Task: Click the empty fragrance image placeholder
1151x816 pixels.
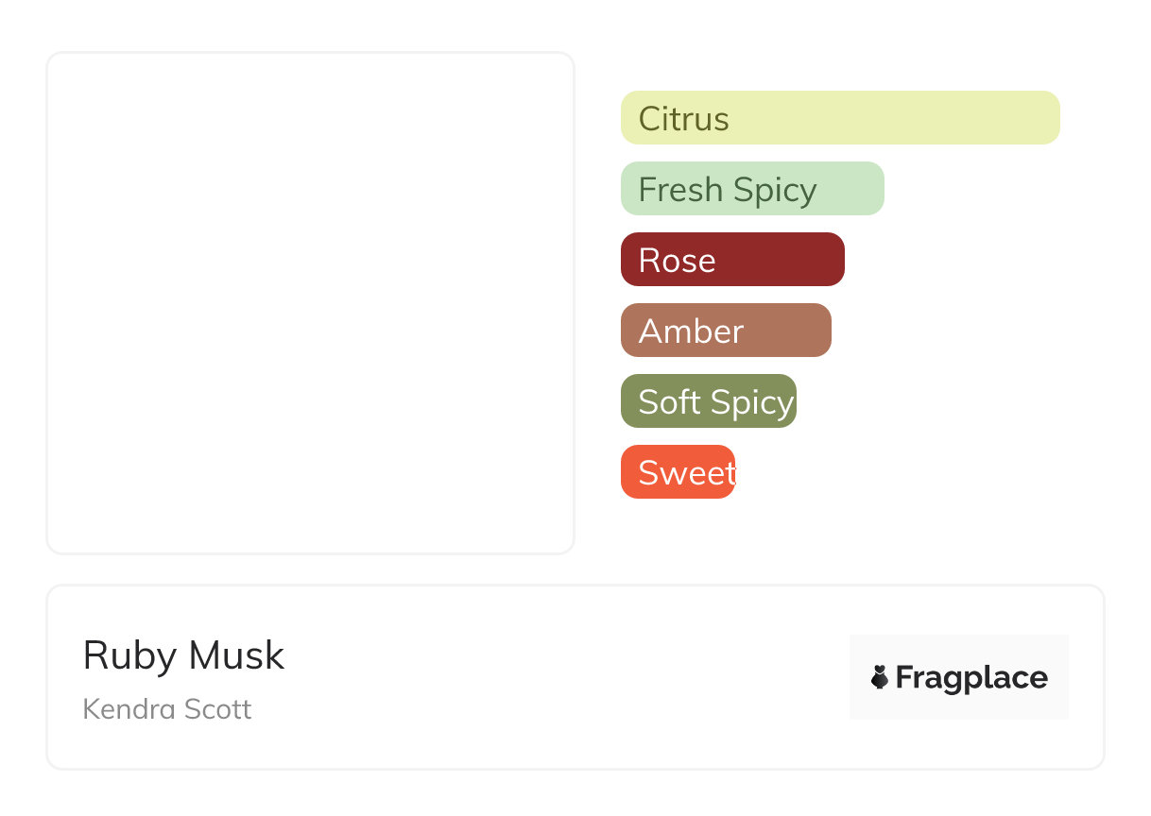Action: tap(310, 302)
